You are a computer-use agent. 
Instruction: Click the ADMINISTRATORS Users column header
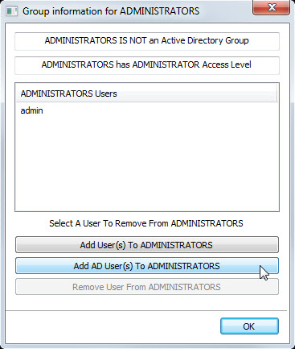[147, 93]
